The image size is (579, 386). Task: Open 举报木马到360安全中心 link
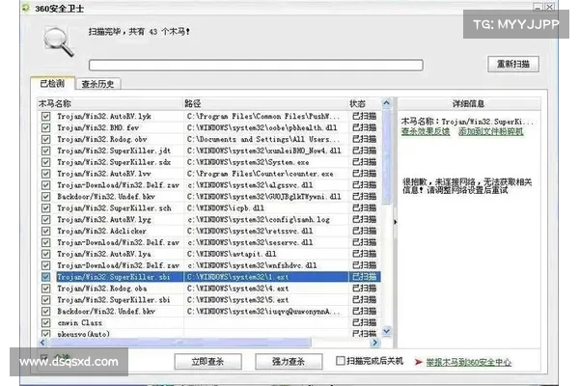click(x=469, y=363)
